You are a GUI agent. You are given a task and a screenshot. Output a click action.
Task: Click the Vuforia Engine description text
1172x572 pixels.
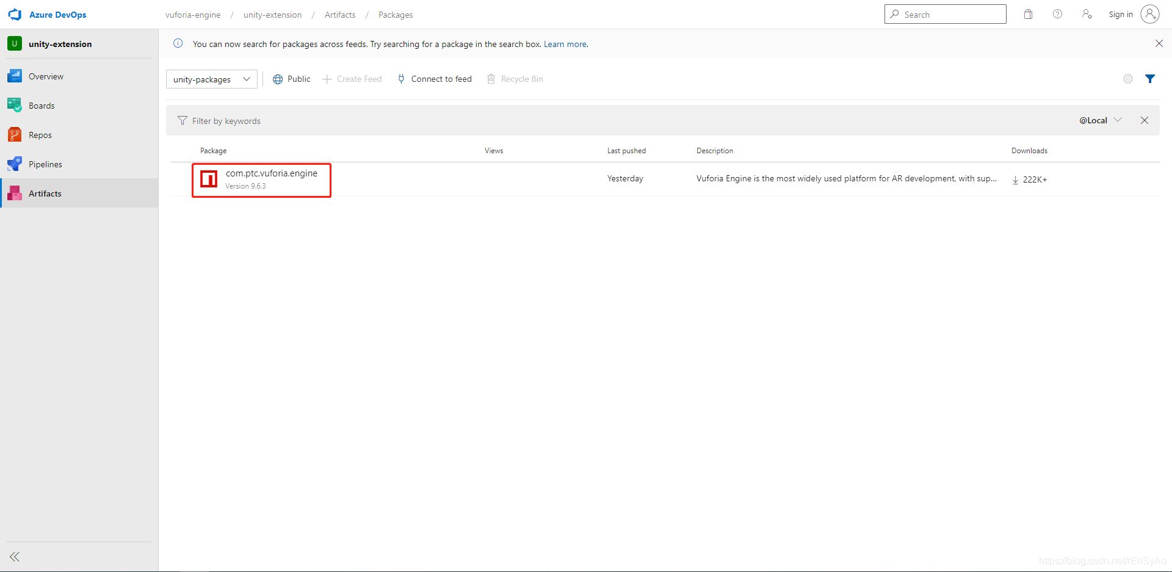tap(847, 178)
